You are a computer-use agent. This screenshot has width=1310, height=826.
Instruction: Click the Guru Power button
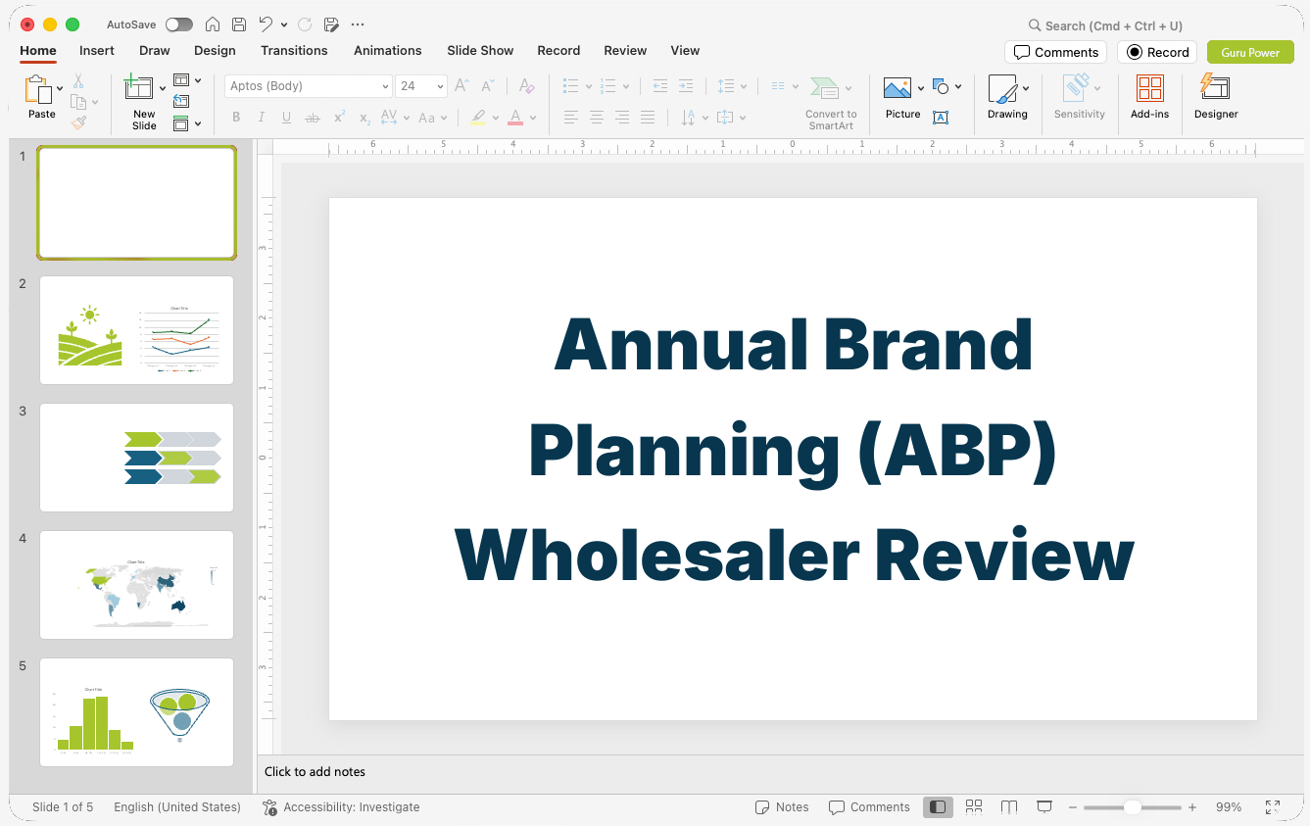(1250, 53)
